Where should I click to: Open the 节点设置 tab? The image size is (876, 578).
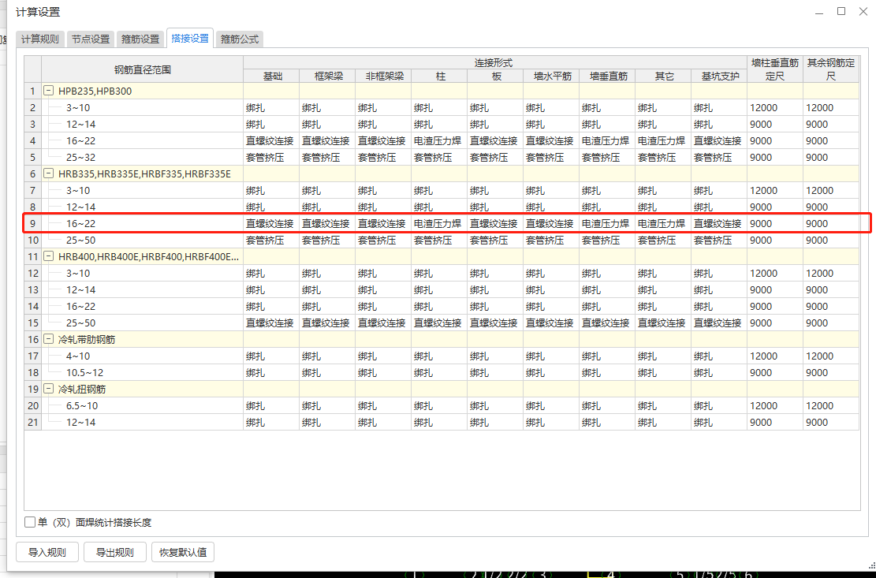pyautogui.click(x=91, y=39)
